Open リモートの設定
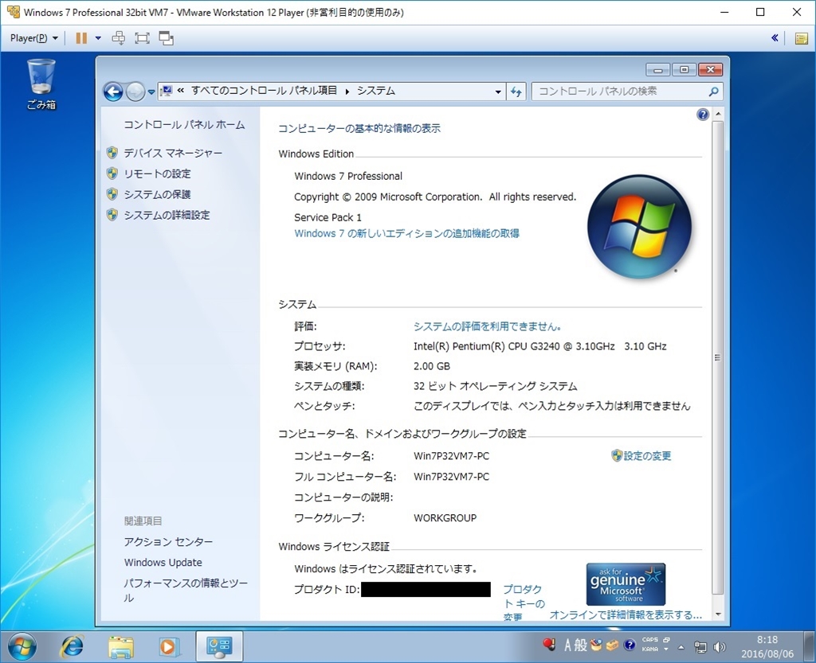Screen dimensions: 816x663 pos(157,174)
